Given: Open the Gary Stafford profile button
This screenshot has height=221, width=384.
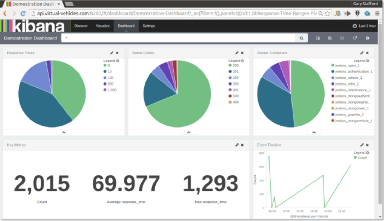Looking at the screenshot, I should [365, 4].
